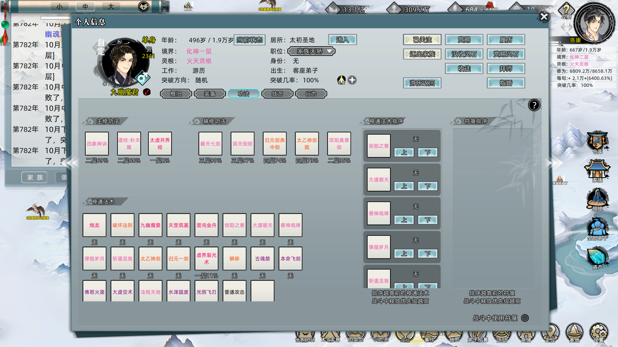The image size is (618, 347).
Task: Select the 四象神诀 main technique card
Action: click(97, 144)
